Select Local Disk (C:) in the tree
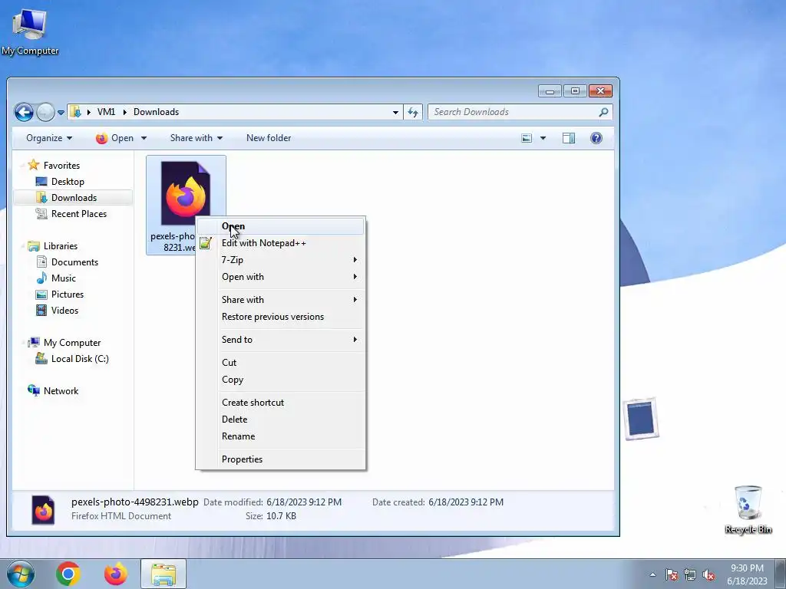This screenshot has width=786, height=589. 80,359
